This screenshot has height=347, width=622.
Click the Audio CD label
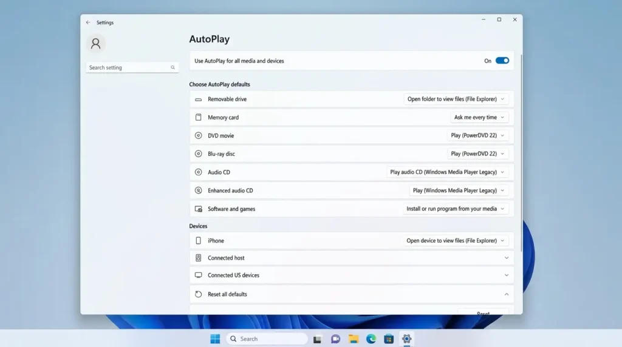[x=219, y=172]
